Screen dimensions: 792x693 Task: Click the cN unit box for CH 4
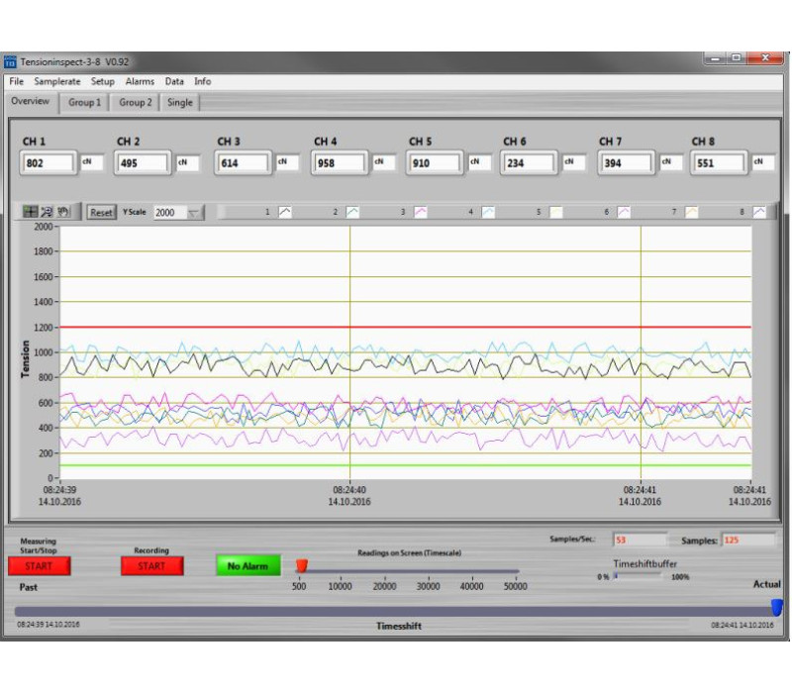[383, 162]
